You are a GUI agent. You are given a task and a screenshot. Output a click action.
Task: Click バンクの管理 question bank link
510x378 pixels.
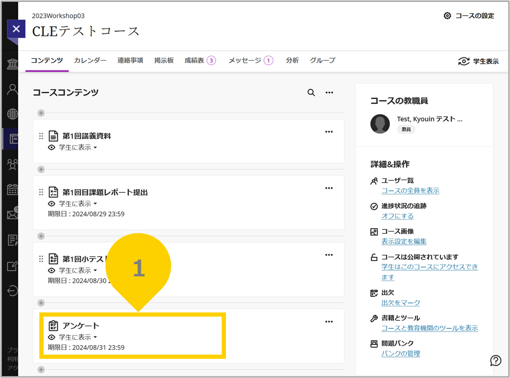[x=400, y=354]
